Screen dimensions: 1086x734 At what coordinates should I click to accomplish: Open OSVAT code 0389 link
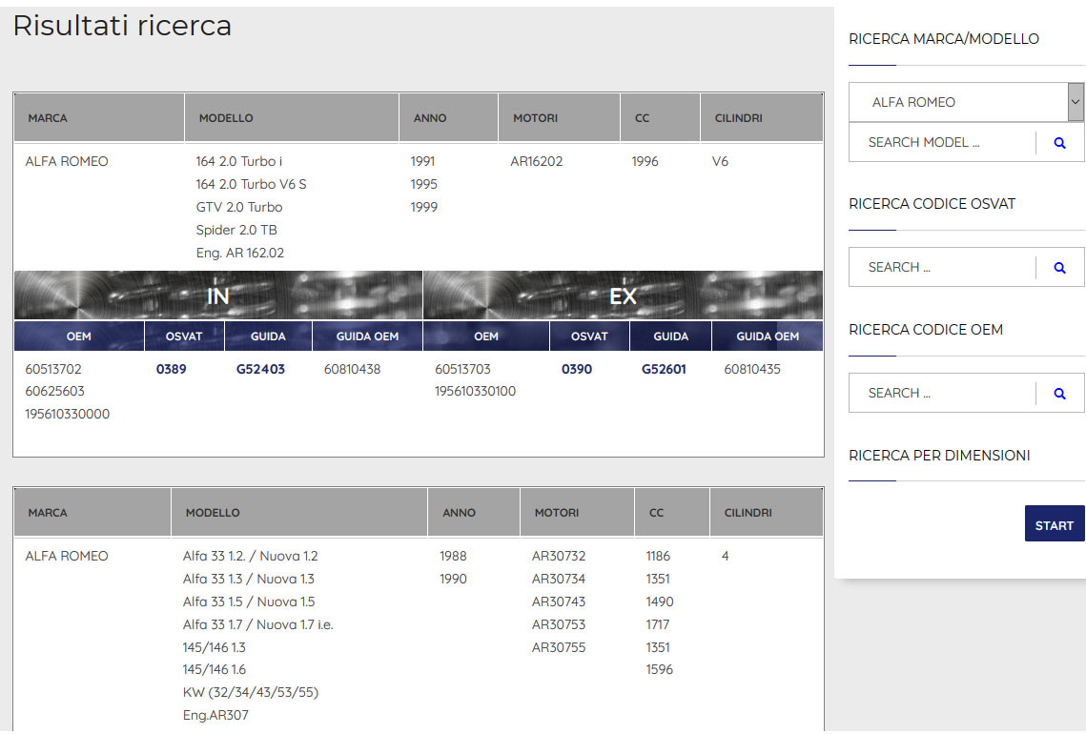[172, 369]
